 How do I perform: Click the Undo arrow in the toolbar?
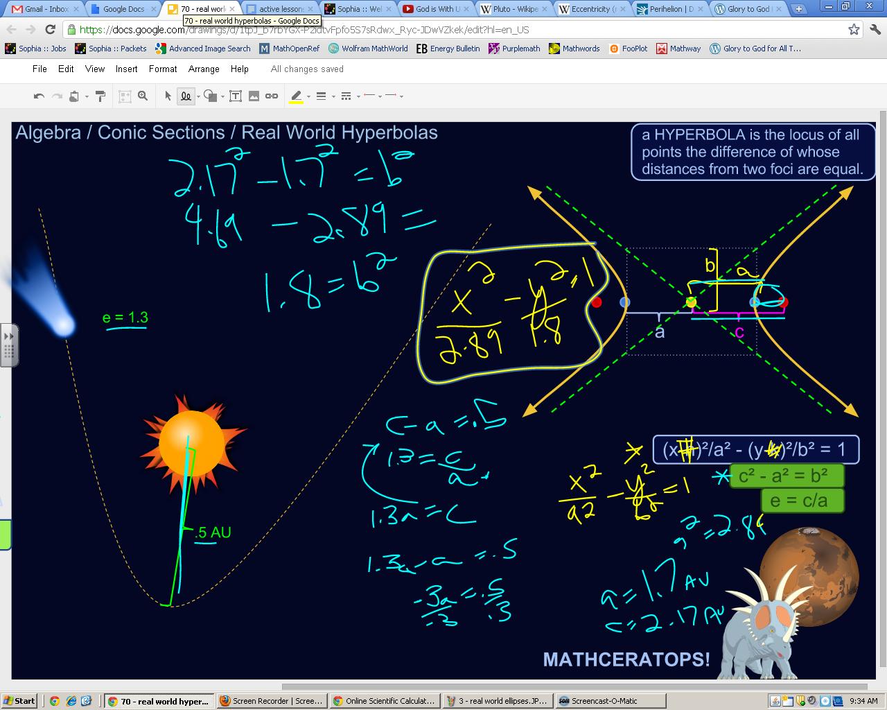click(x=39, y=96)
